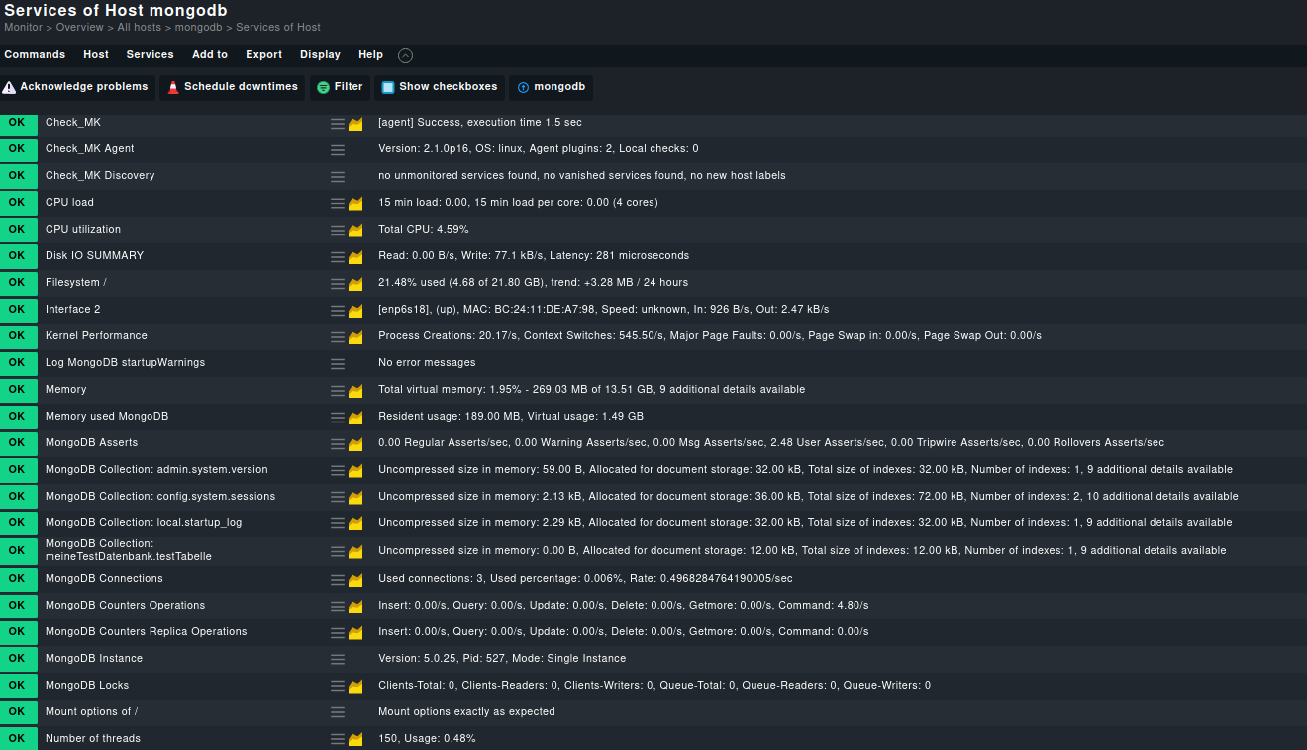Click Acknowledge problems button
Screen dimensions: 1307x750
click(x=76, y=87)
